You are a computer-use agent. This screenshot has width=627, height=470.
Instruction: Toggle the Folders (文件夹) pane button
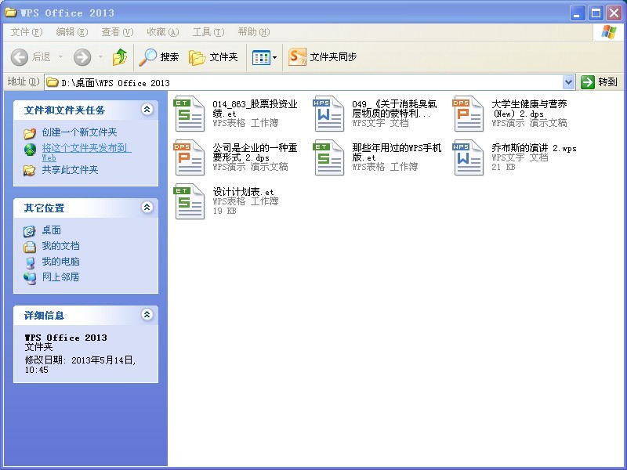coord(213,57)
